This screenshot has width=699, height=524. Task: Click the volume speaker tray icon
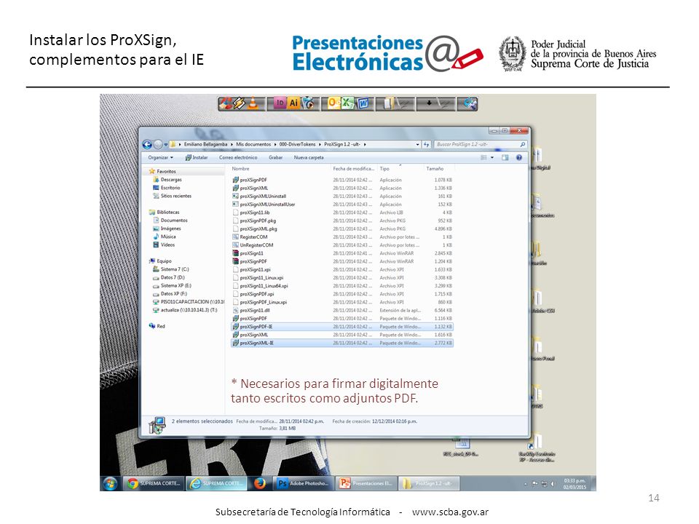552,484
